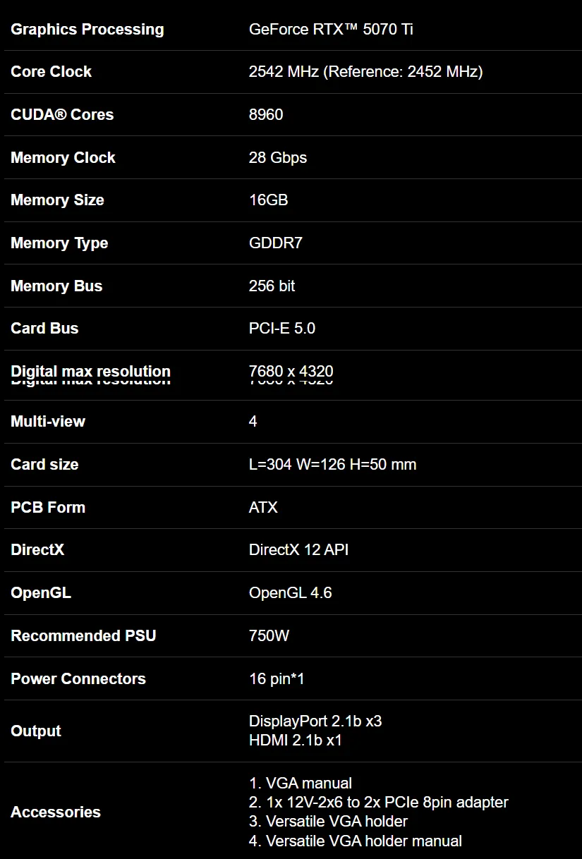Select the CUDA Cores 8960 value
This screenshot has height=859, width=582.
click(266, 115)
